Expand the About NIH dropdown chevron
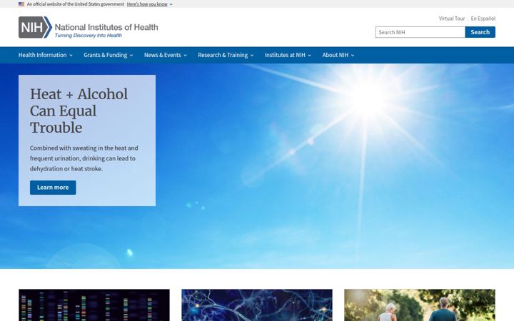 click(353, 56)
